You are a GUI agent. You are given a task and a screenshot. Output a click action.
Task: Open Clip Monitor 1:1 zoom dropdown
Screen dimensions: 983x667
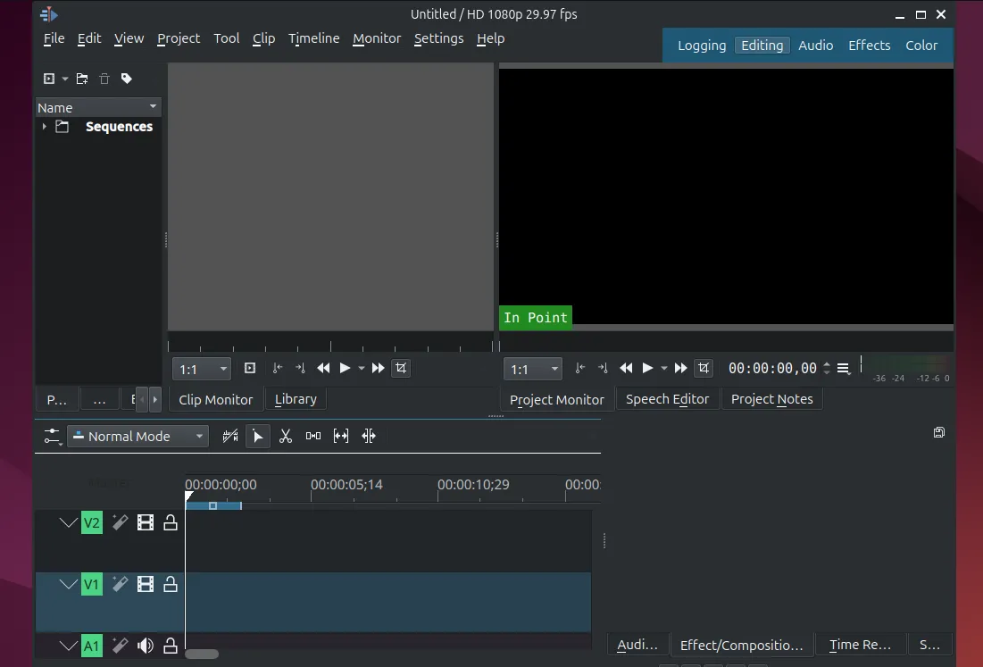(202, 369)
